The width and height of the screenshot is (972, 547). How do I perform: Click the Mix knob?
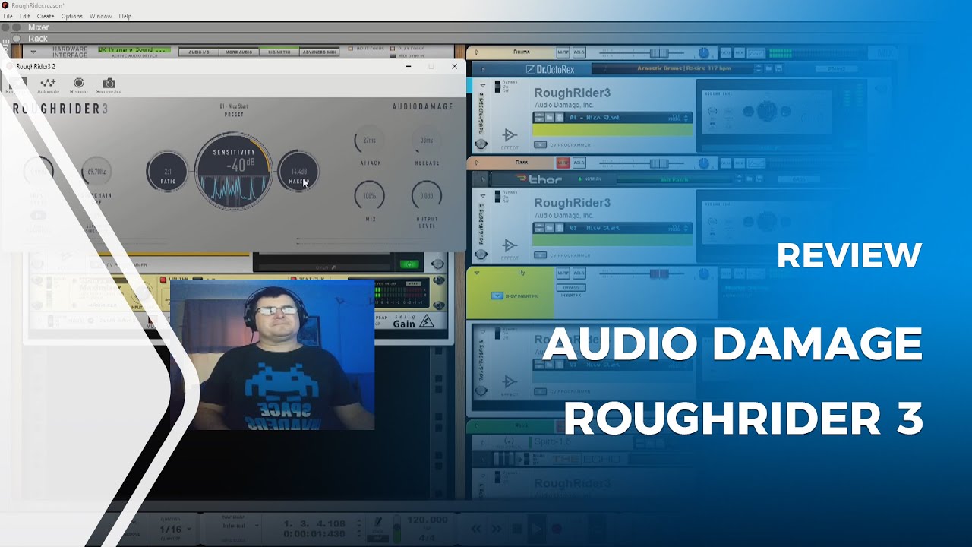(369, 196)
